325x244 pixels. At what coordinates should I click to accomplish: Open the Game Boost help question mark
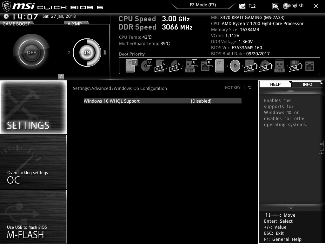[60, 76]
